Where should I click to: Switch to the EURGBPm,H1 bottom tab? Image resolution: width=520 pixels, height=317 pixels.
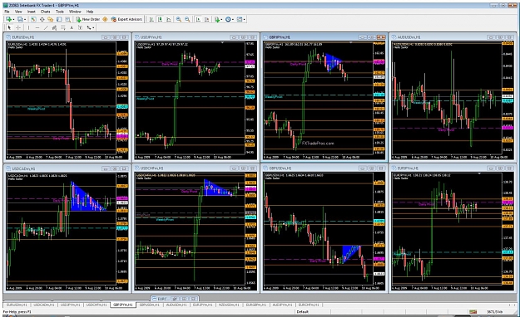point(255,305)
